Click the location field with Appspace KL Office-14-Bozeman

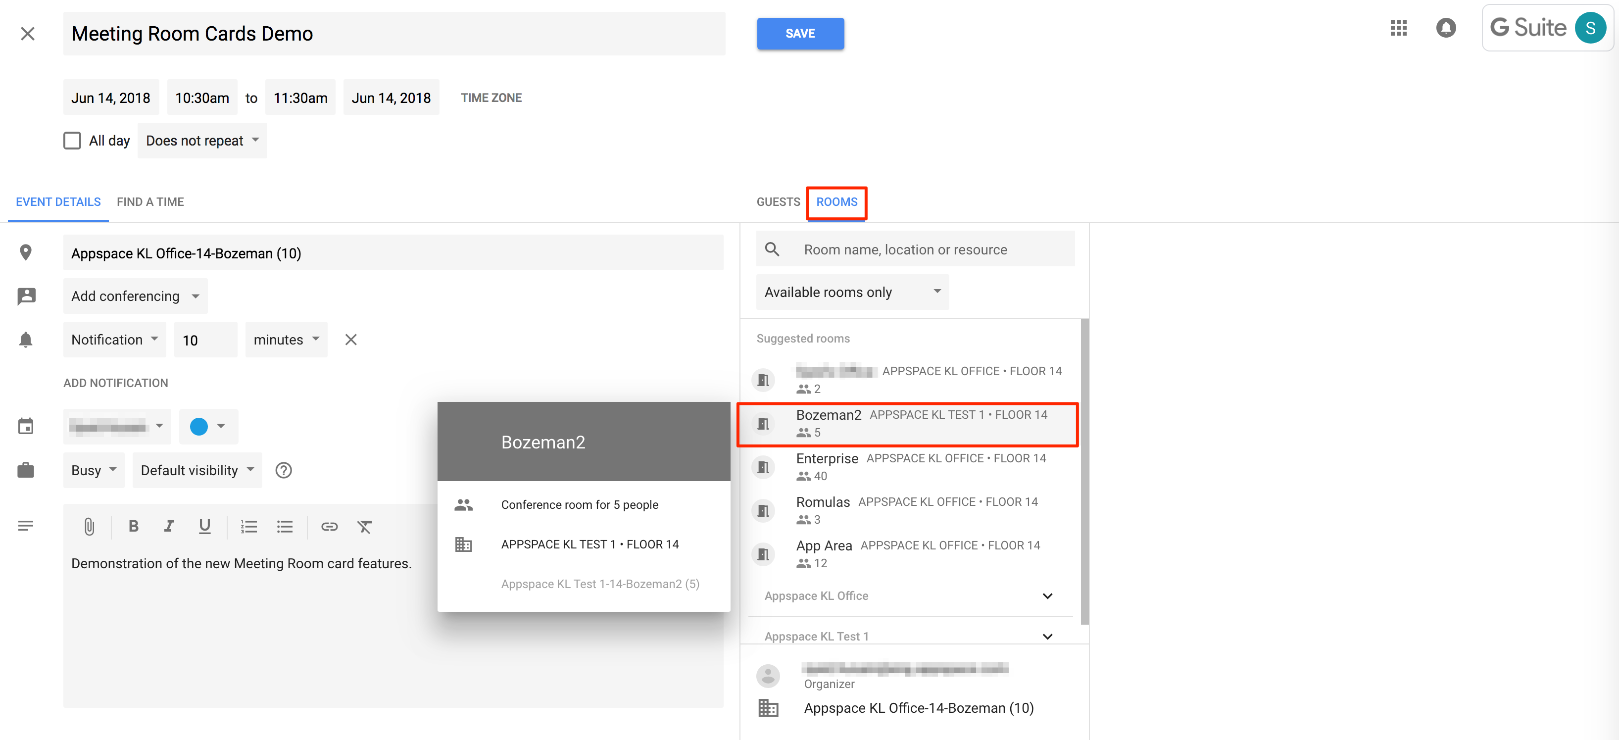pyautogui.click(x=393, y=253)
